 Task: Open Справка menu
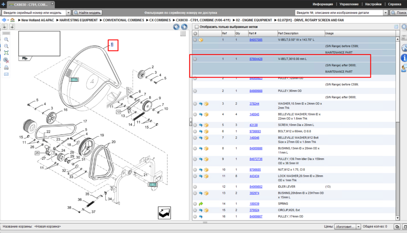tap(394, 4)
